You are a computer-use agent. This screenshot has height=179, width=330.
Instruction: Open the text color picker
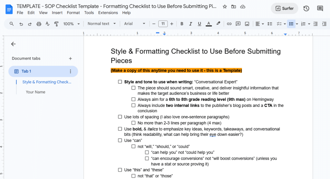click(x=209, y=24)
